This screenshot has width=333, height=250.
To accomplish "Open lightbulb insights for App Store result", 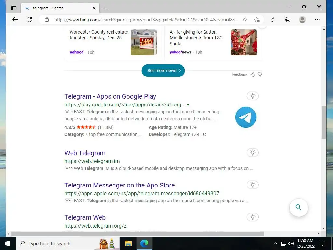I will click(252, 185).
